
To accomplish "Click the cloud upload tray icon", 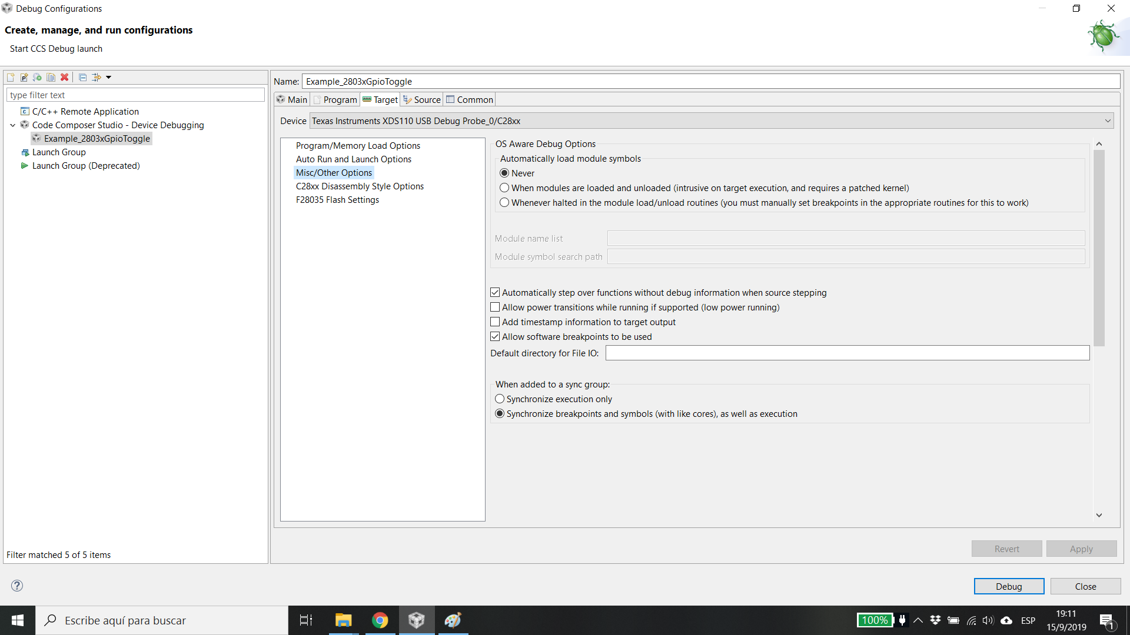I will pos(1006,620).
